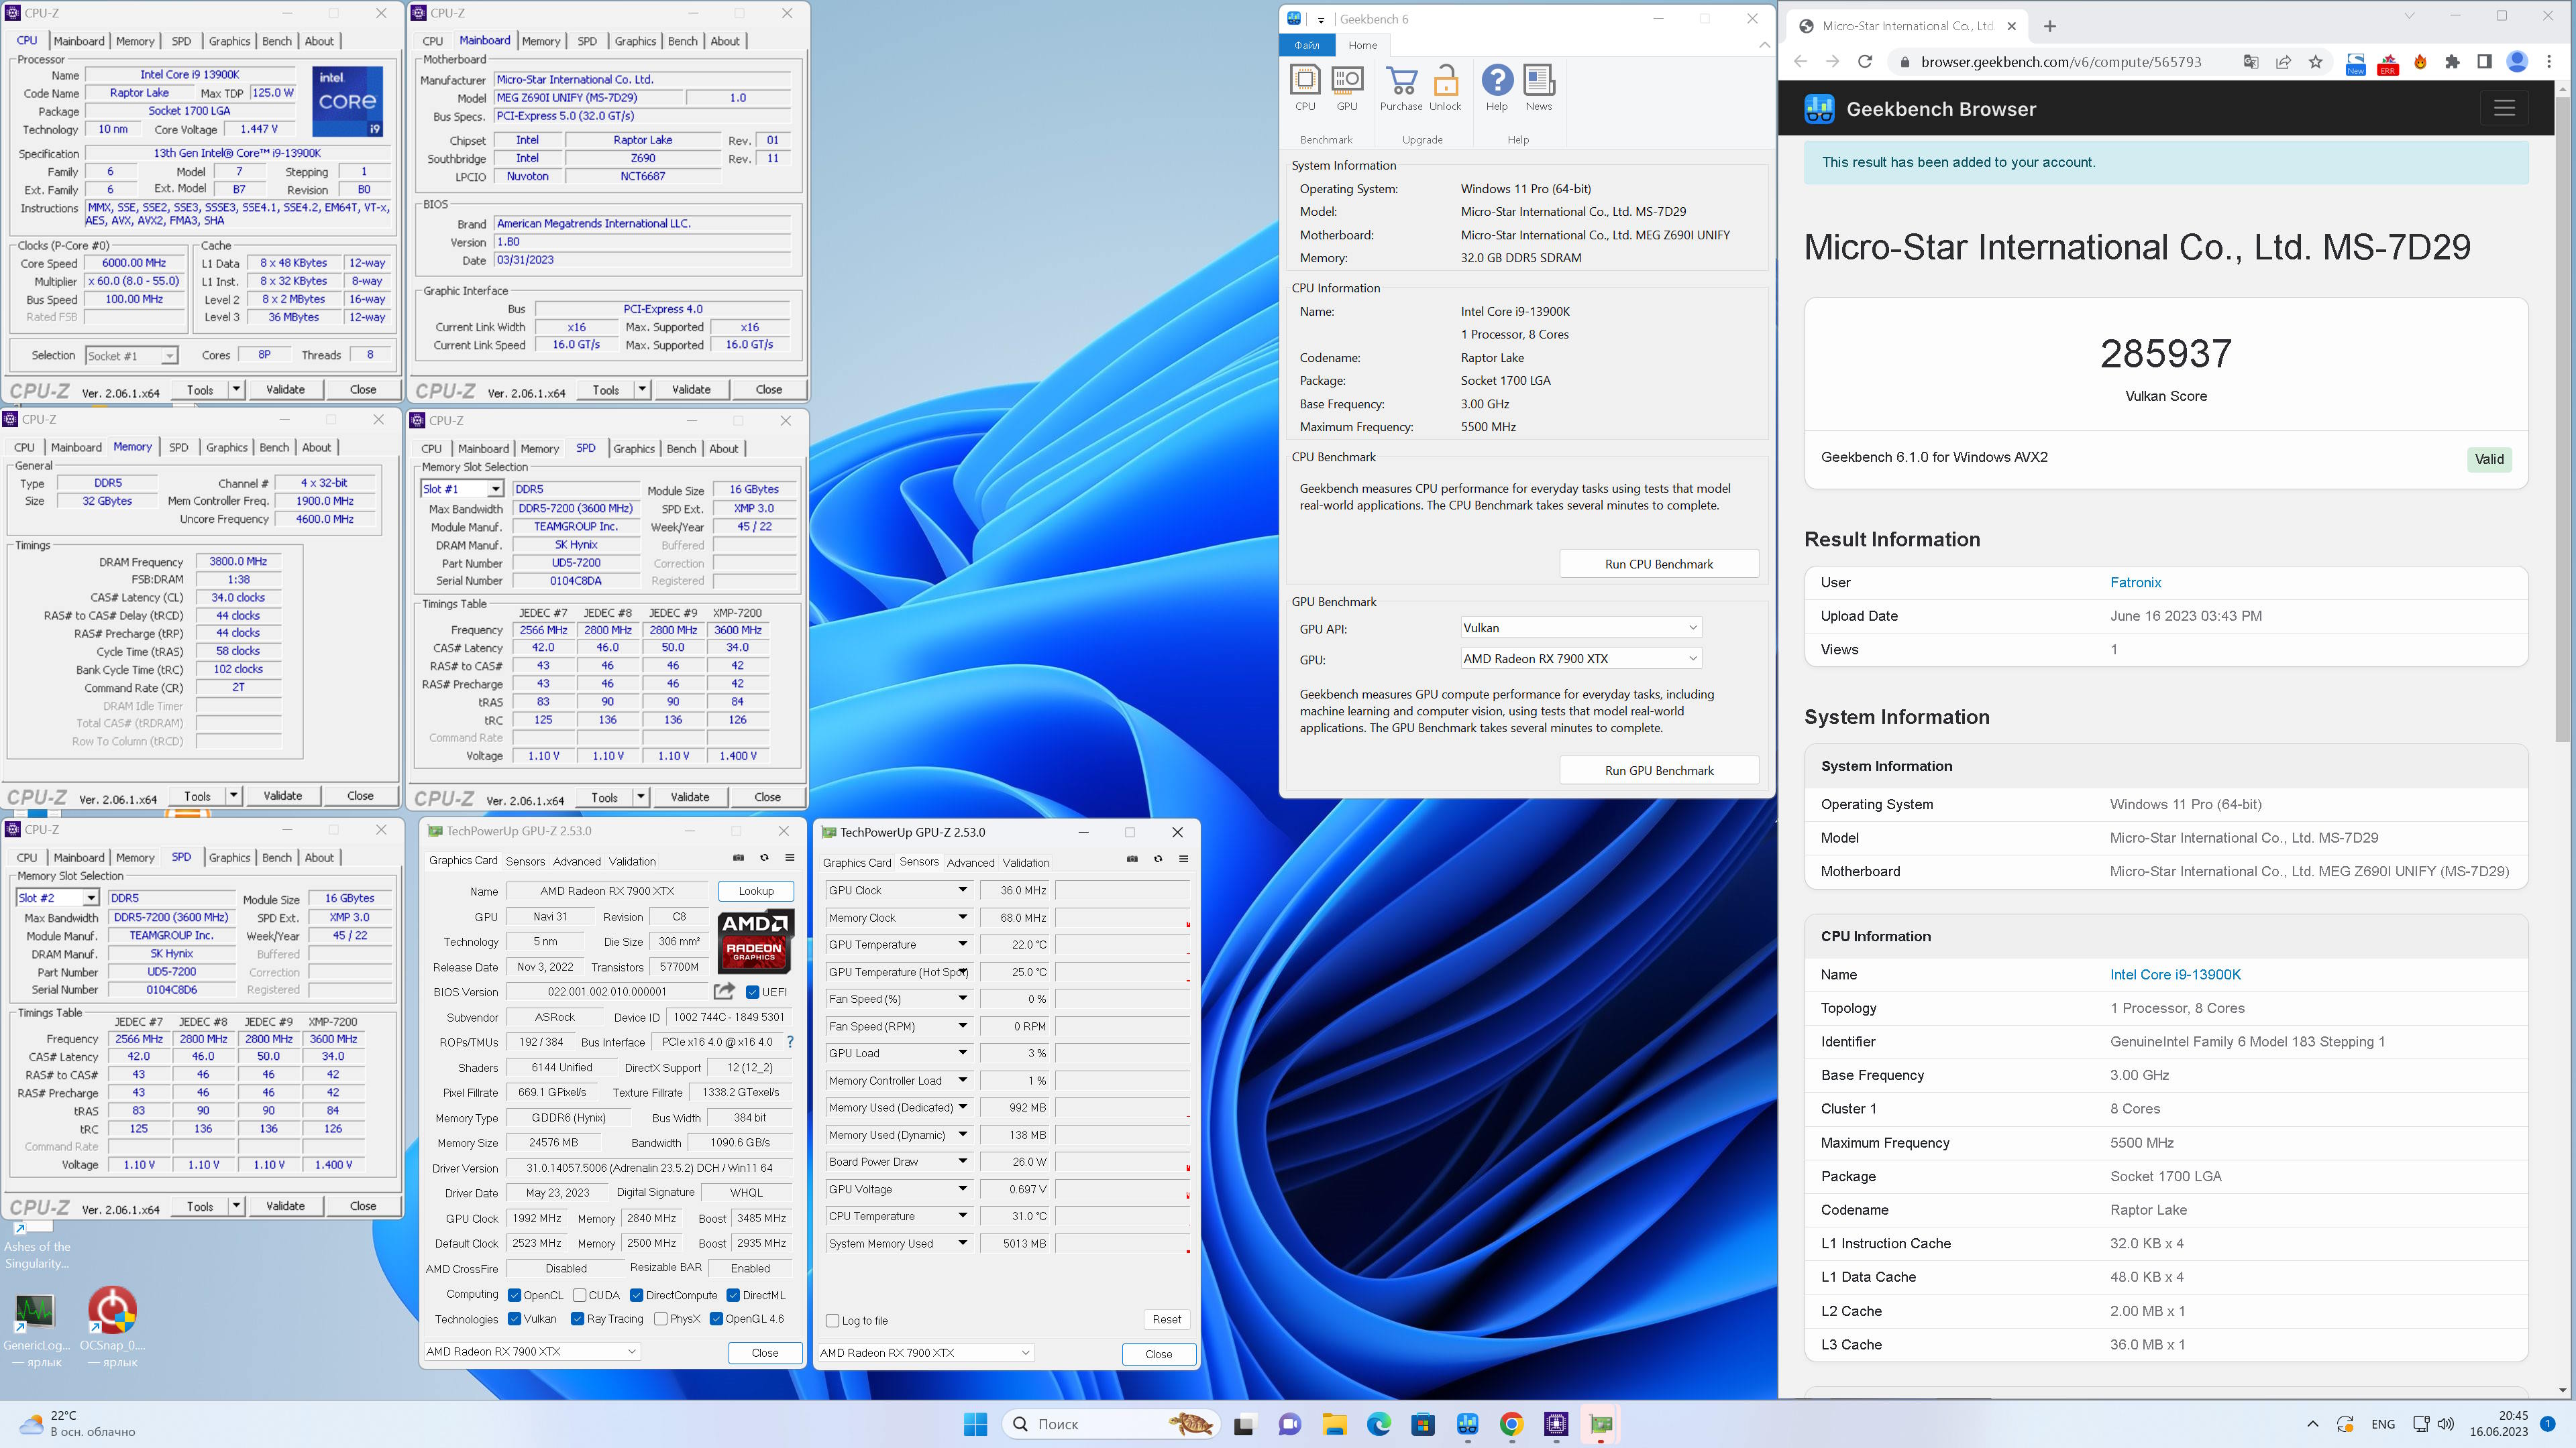Viewport: 2576px width, 1448px height.
Task: Open Chrome from the taskbar
Action: (x=1511, y=1424)
